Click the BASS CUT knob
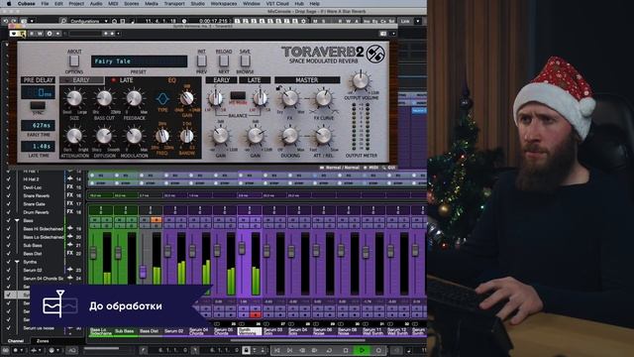 [x=104, y=98]
